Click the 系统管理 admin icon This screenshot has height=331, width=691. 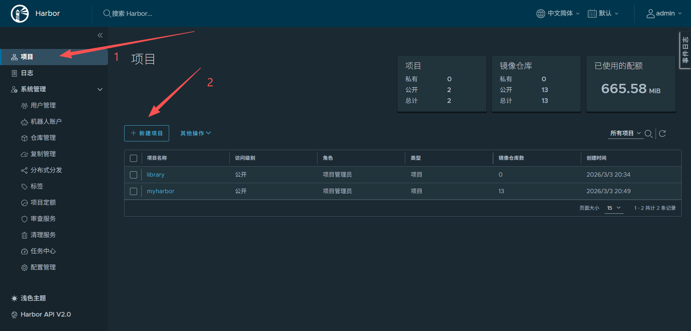14,89
